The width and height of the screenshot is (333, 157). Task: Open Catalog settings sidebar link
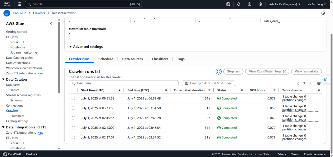[17, 121]
